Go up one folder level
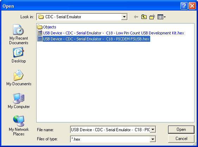Viewport: 198px width, 147px height. [144, 17]
